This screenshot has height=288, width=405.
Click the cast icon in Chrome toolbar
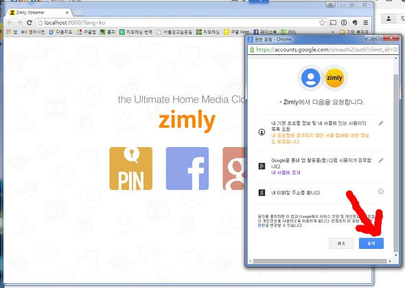333,23
